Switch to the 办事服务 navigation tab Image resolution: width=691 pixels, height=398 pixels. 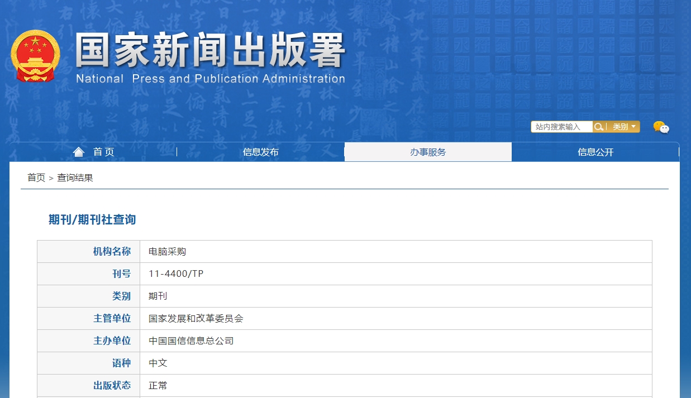(x=428, y=152)
